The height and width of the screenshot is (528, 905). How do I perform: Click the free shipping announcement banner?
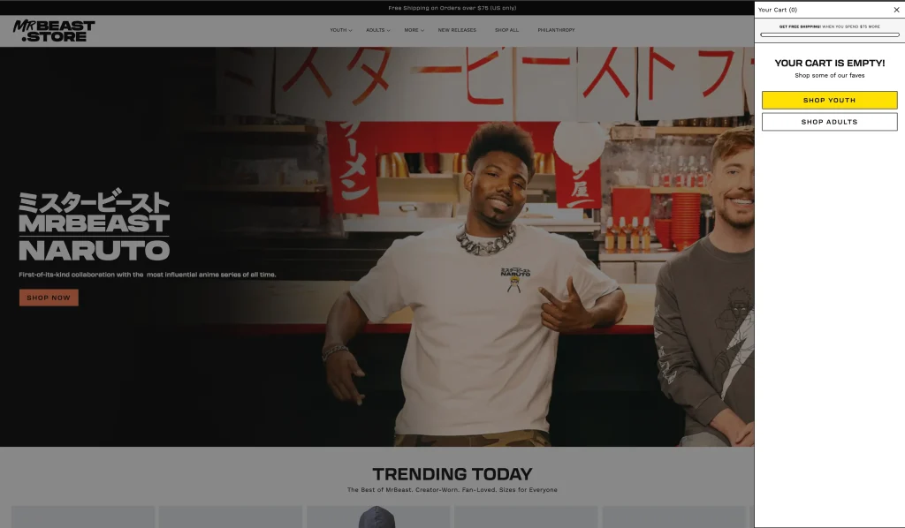click(452, 8)
